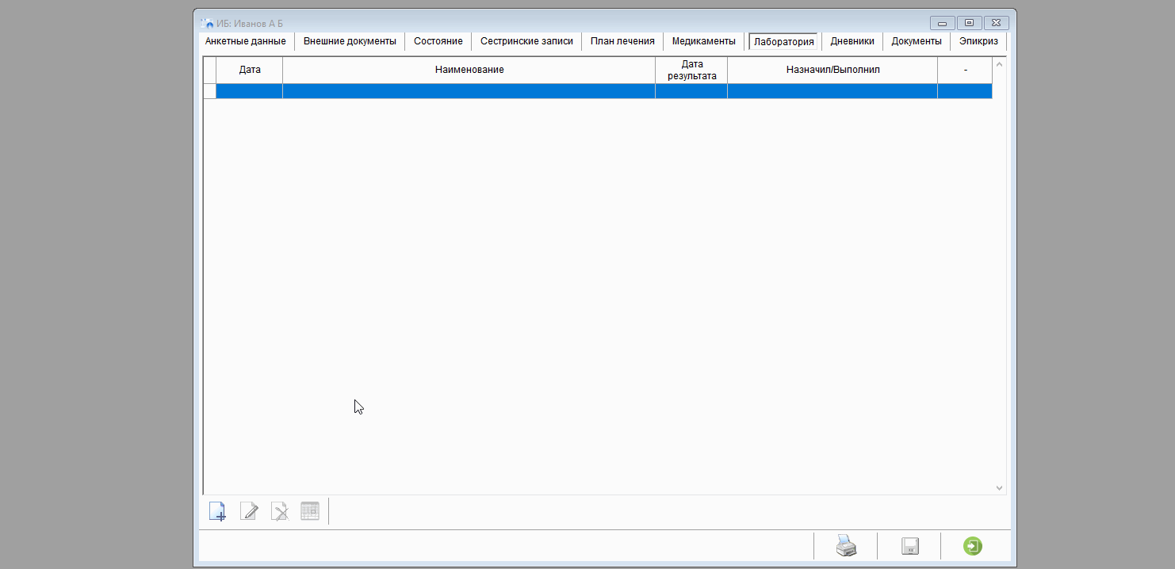The image size is (1175, 569).
Task: Click the Назначил/Выполнил column header
Action: (x=832, y=70)
